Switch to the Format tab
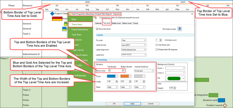233x108 pixels. pos(135,23)
